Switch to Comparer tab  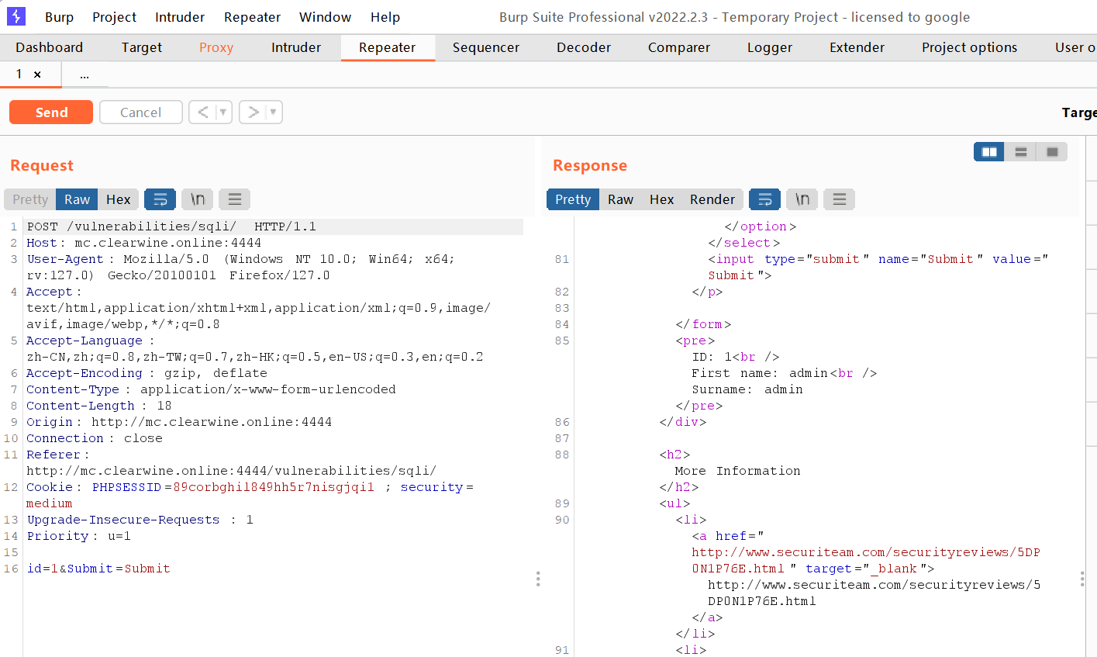pyautogui.click(x=679, y=47)
